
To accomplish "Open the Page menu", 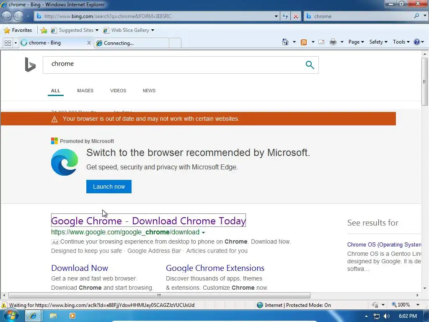I will click(x=356, y=42).
